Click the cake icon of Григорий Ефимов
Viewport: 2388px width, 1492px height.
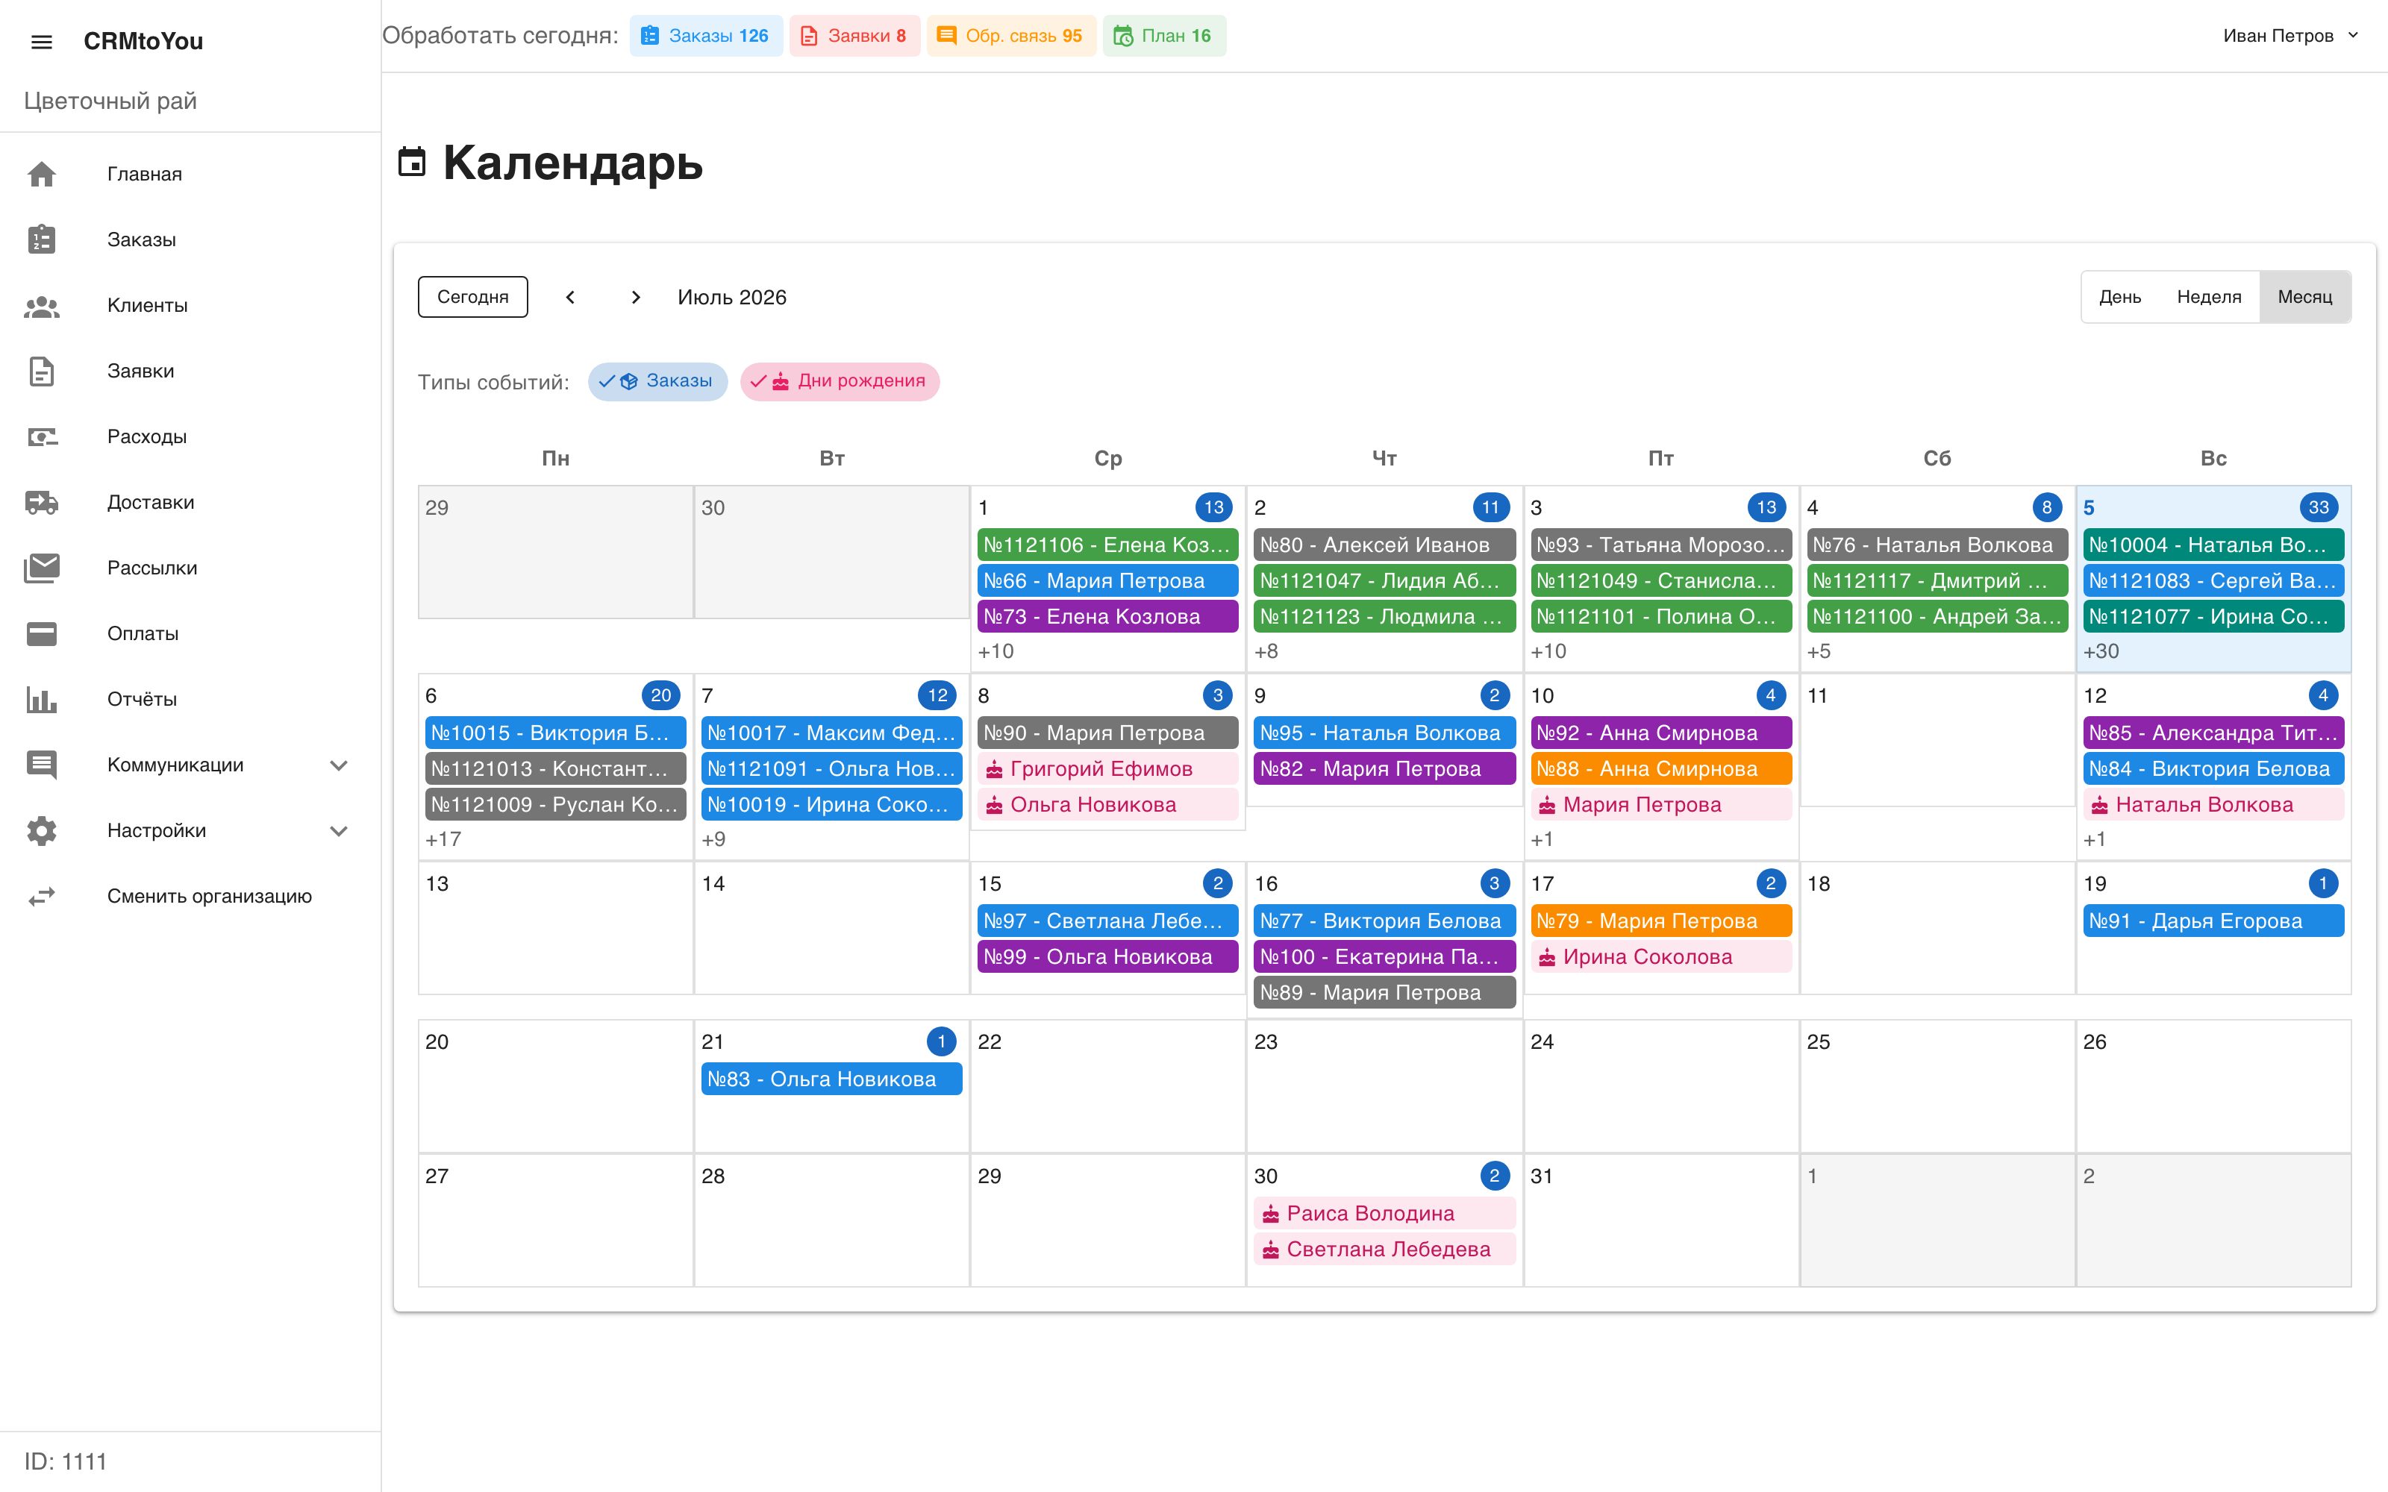point(995,770)
